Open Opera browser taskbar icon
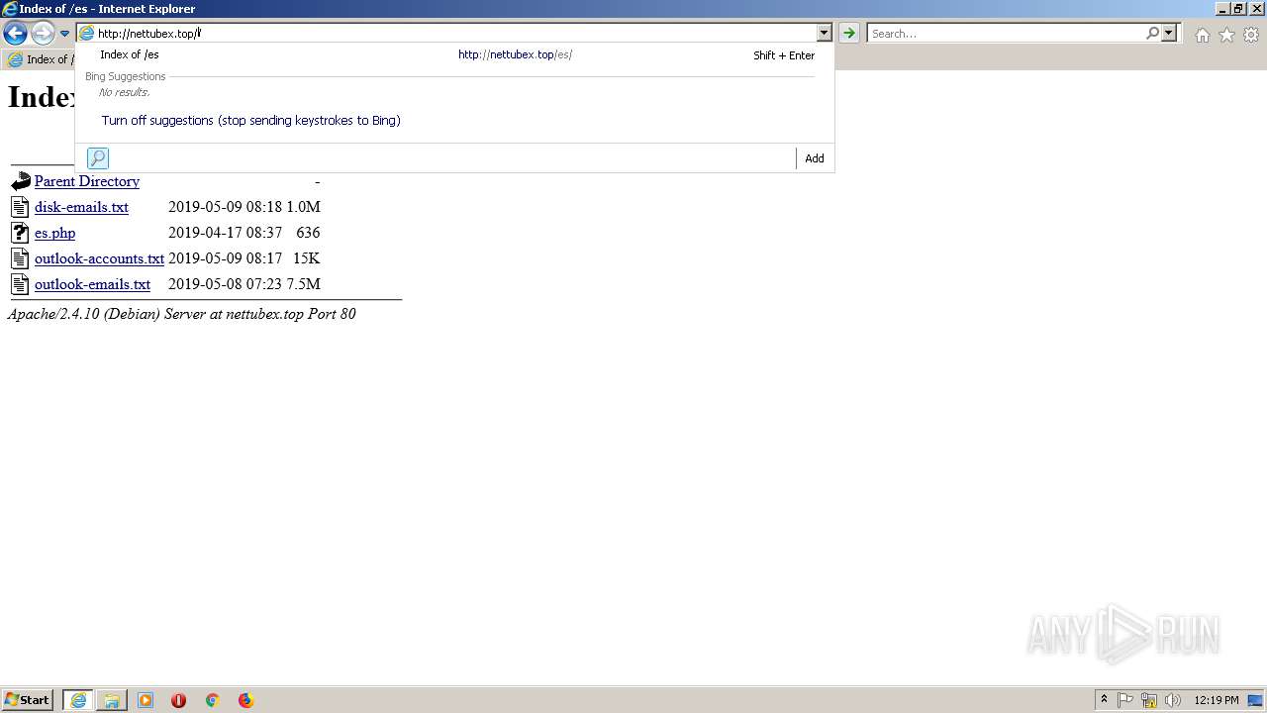 click(x=179, y=700)
